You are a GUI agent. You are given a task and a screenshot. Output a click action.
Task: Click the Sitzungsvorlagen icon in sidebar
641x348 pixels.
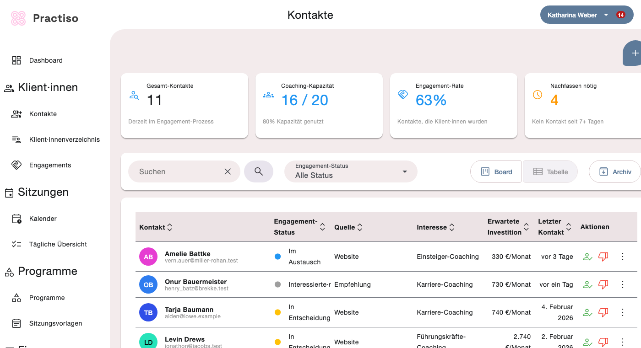point(15,323)
